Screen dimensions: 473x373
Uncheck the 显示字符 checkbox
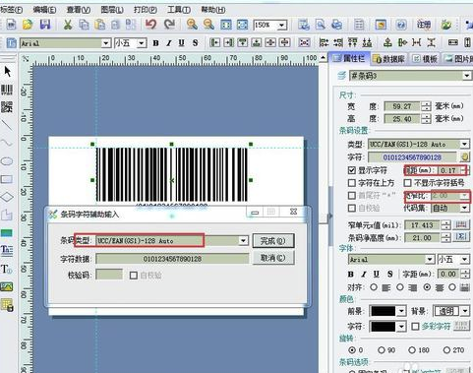[x=352, y=170]
